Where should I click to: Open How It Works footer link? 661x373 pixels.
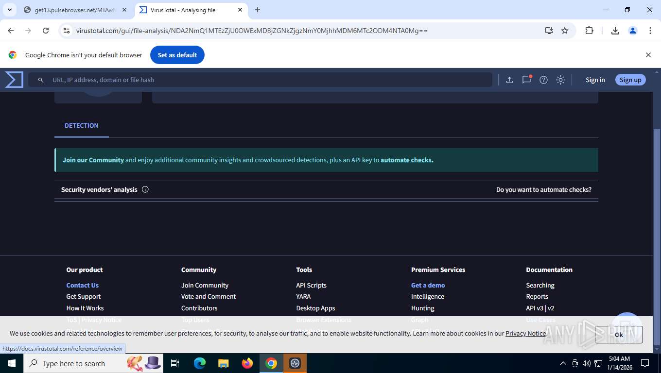(x=85, y=308)
